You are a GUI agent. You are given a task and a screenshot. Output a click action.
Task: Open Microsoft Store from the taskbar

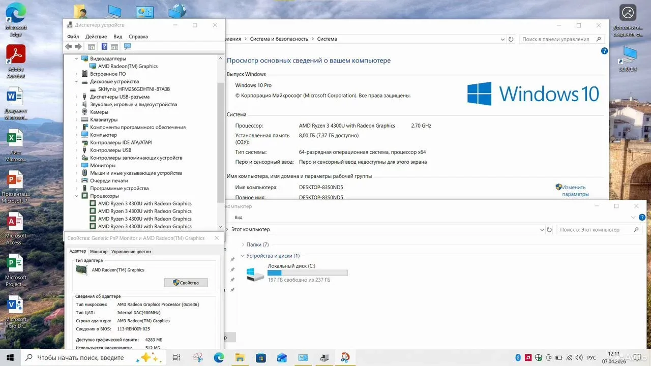261,357
